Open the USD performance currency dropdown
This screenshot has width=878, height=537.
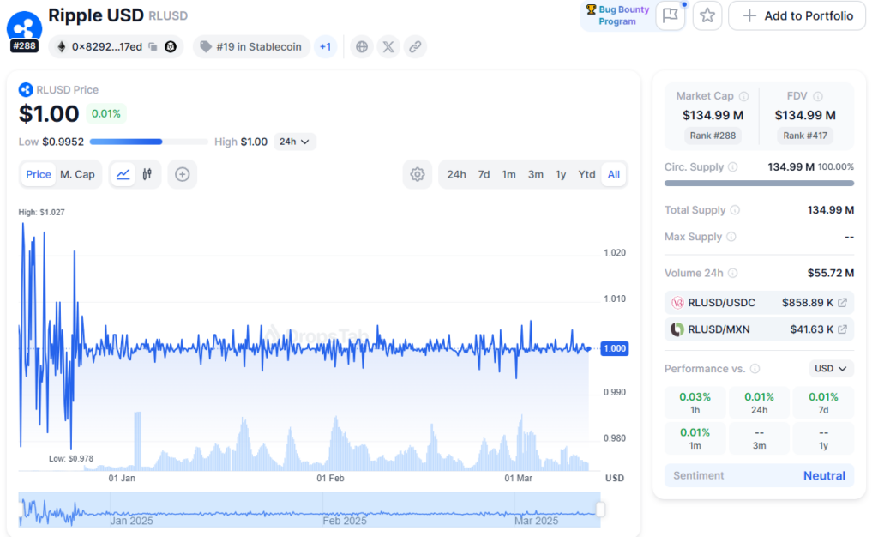[x=831, y=369]
